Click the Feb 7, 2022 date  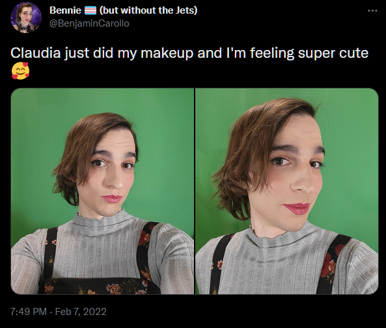(x=81, y=312)
